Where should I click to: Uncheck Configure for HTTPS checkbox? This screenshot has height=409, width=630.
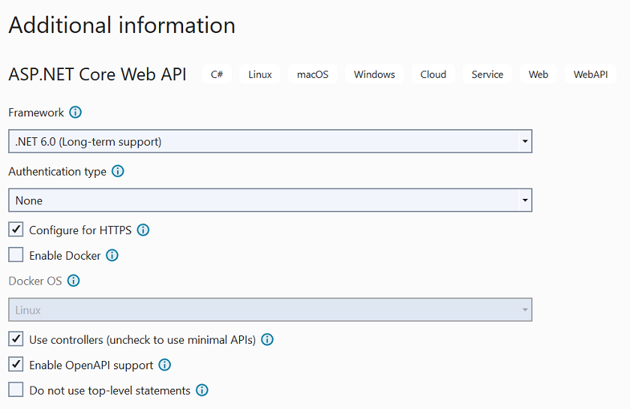point(16,230)
